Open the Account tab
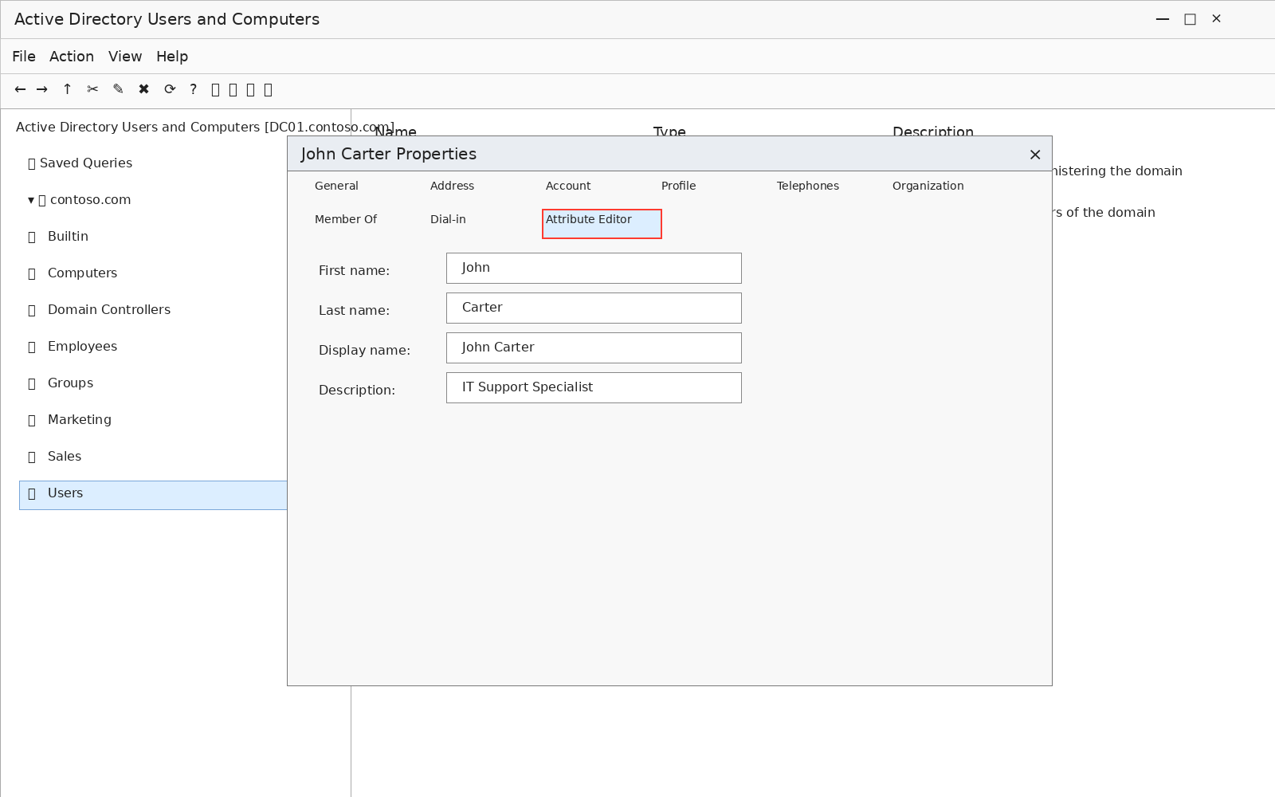The image size is (1275, 797). 568,186
